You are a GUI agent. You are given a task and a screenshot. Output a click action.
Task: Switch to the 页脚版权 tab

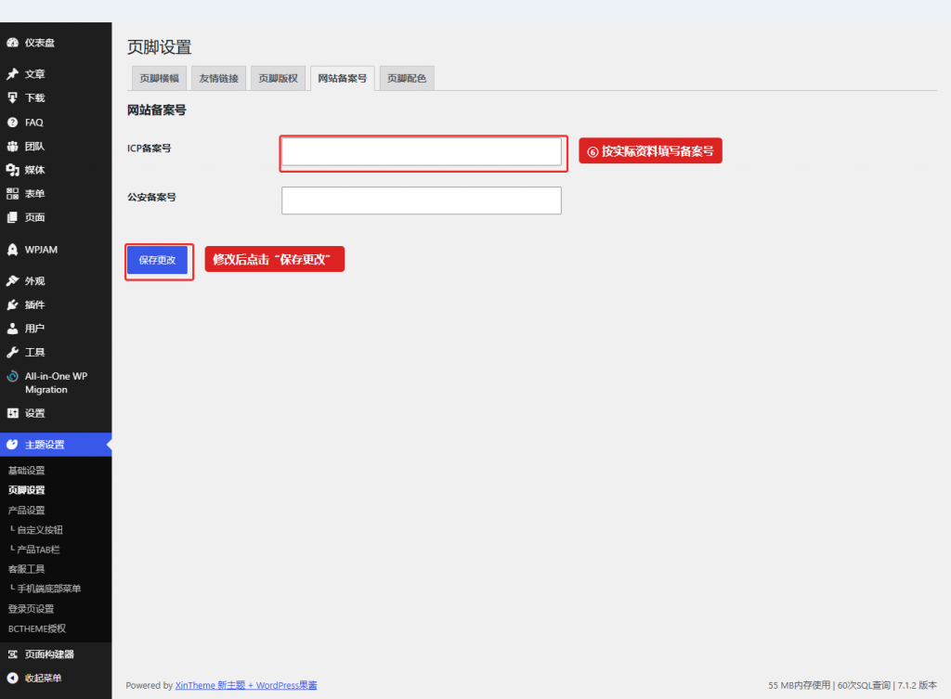[278, 78]
